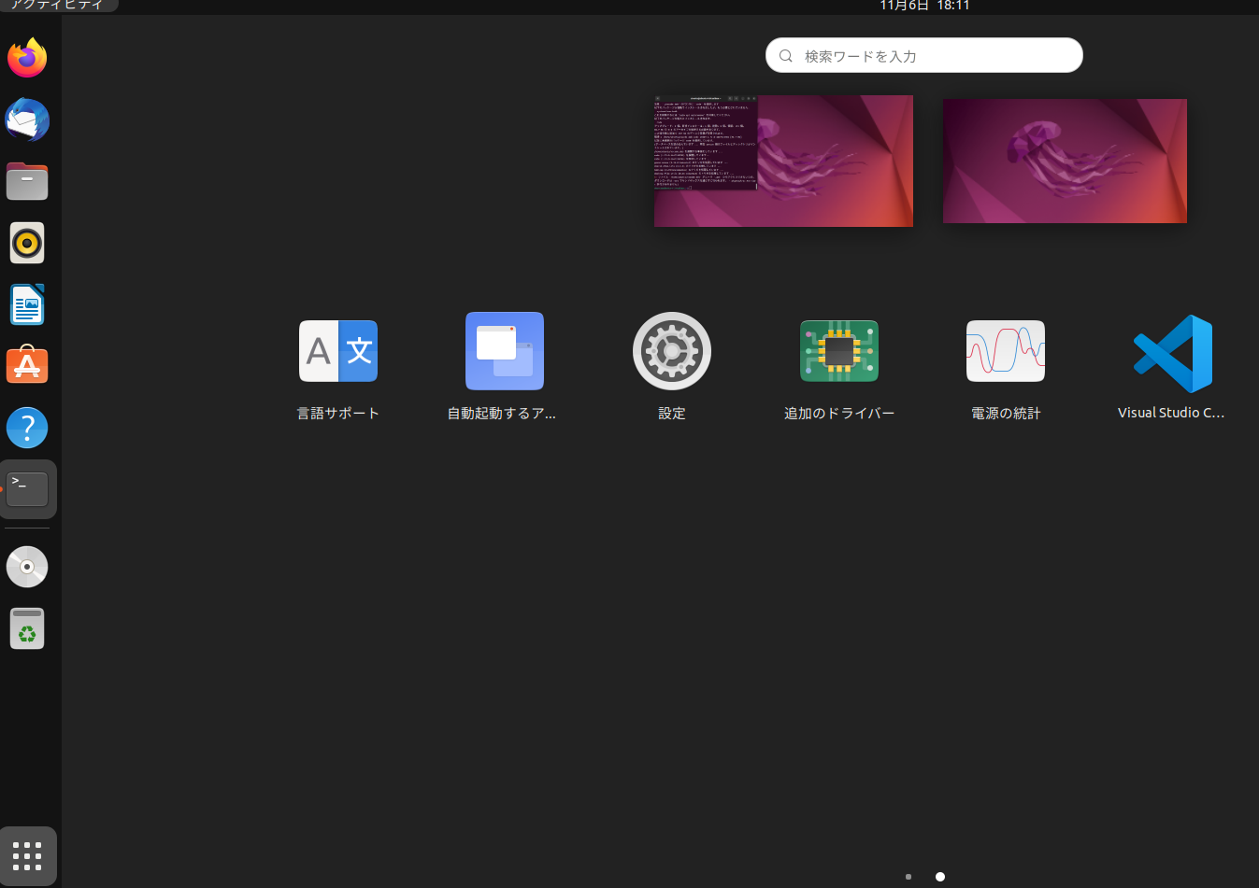1259x888 pixels.
Task: Open LibreOffice Writer from the dock
Action: point(27,304)
